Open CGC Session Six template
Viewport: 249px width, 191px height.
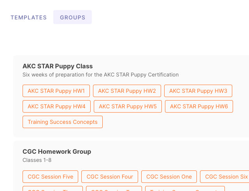point(224,177)
